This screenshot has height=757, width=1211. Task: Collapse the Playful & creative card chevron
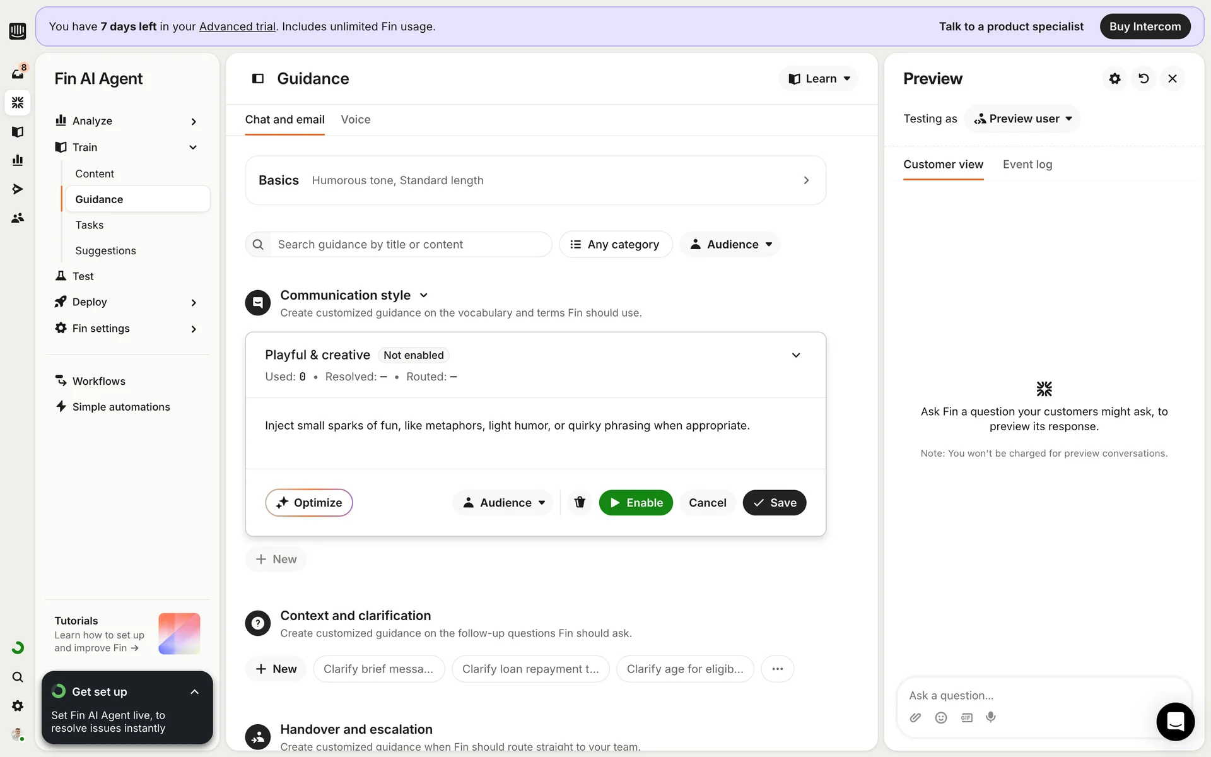pyautogui.click(x=796, y=355)
